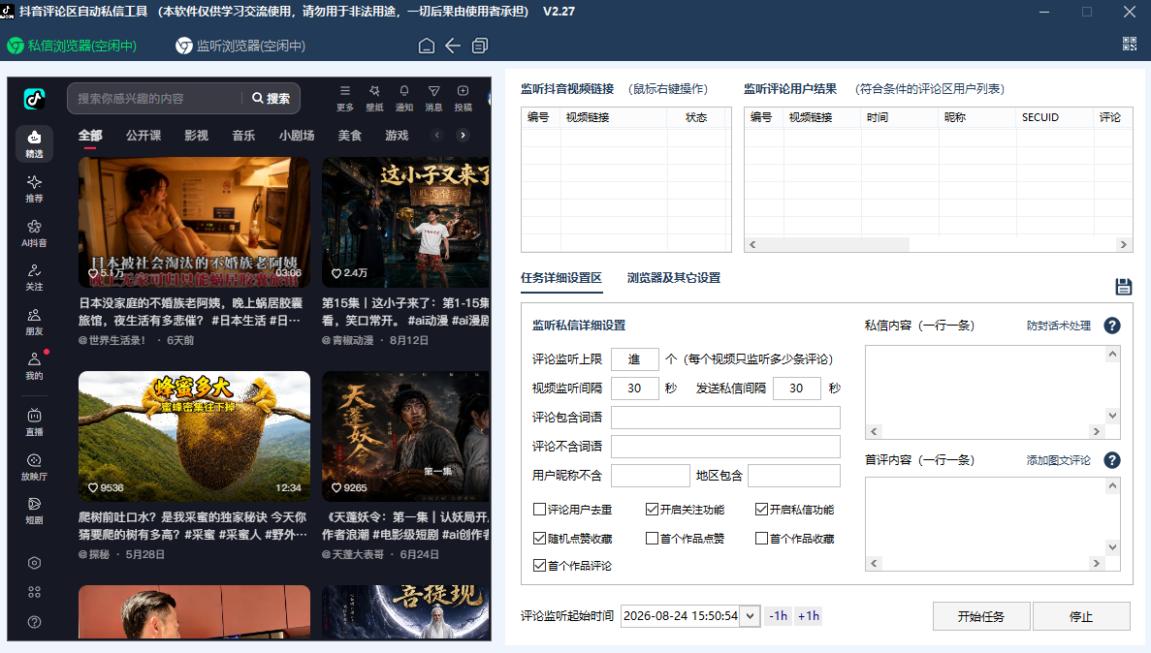Screen dimensions: 1151x653
Task: Open 通知 bell icon
Action: (403, 98)
